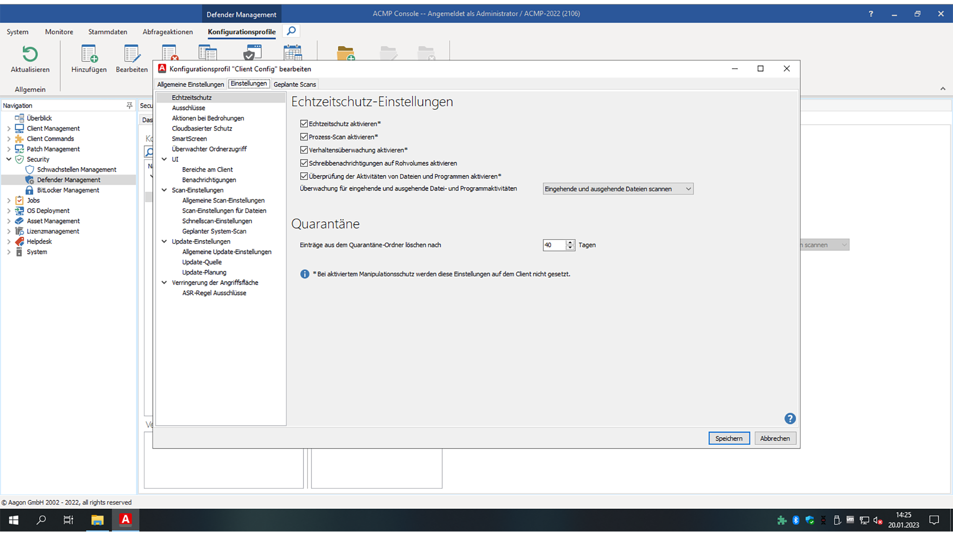Pin the Navigation panel

click(x=130, y=105)
